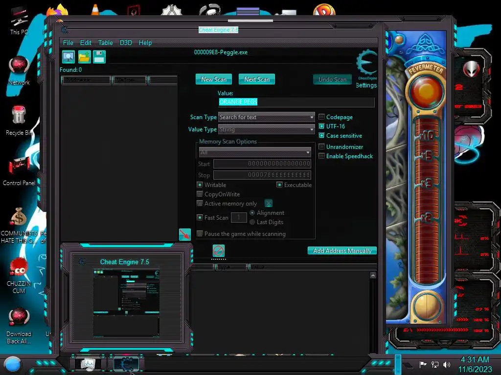Toggle the Executable checkbox
The width and height of the screenshot is (501, 375).
tap(279, 185)
